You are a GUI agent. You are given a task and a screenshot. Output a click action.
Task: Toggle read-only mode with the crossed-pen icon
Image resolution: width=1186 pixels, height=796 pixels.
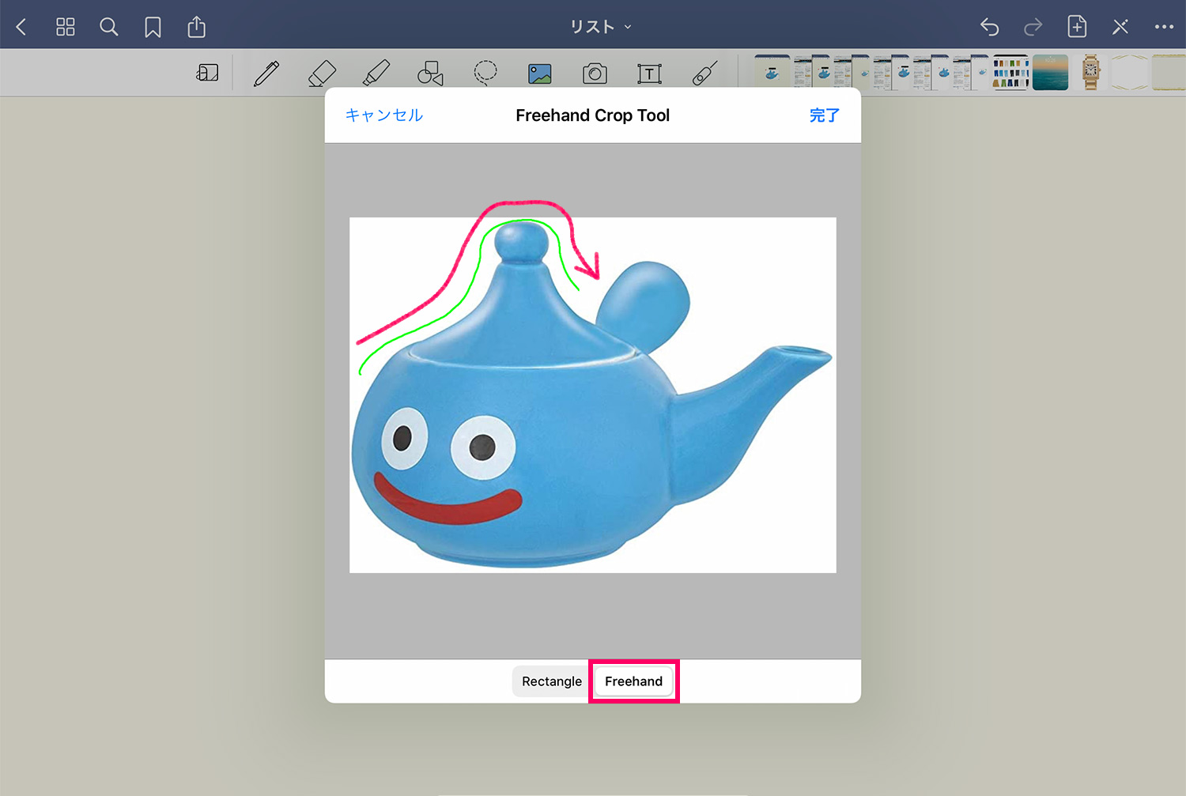click(1120, 27)
